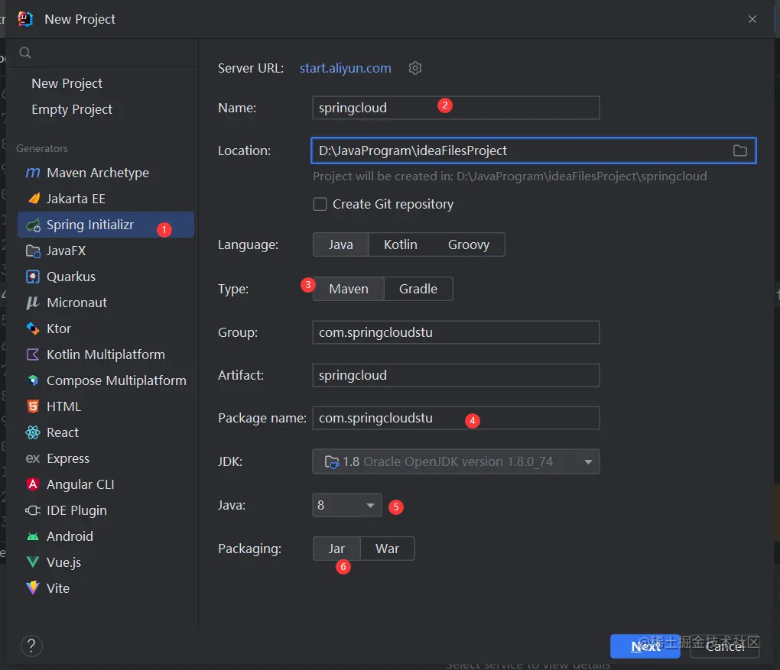Click the search magnifier icon
This screenshot has height=670, width=780.
coord(25,53)
